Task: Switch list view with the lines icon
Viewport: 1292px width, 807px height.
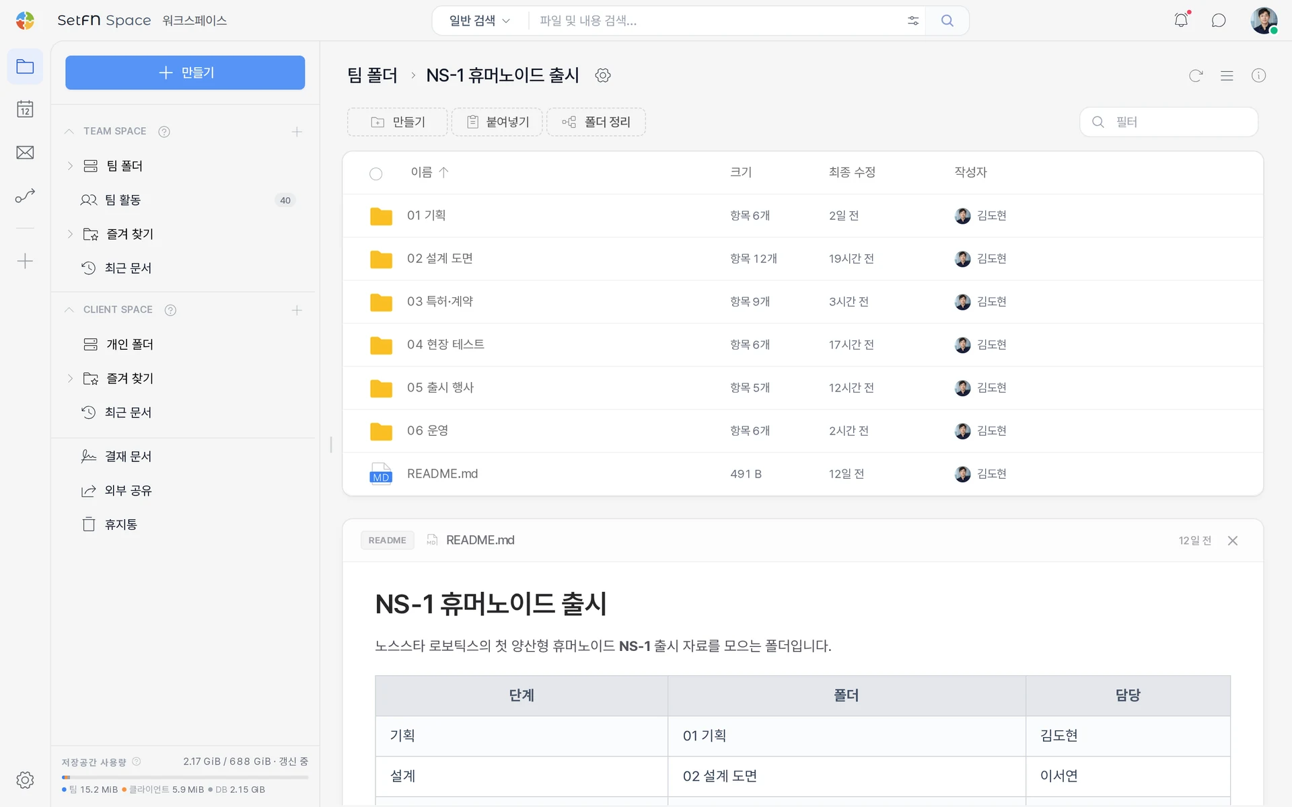Action: pyautogui.click(x=1227, y=75)
